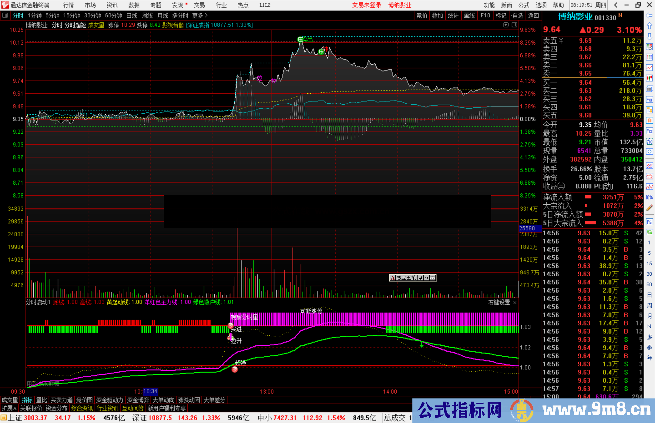
Task: Toggle the panel icon left of 分时
Action: tap(5, 15)
